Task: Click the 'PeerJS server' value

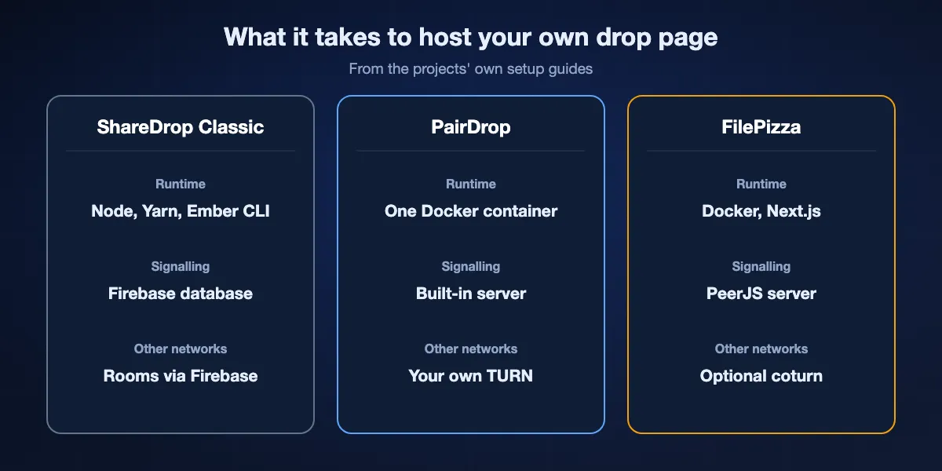Action: pyautogui.click(x=761, y=294)
